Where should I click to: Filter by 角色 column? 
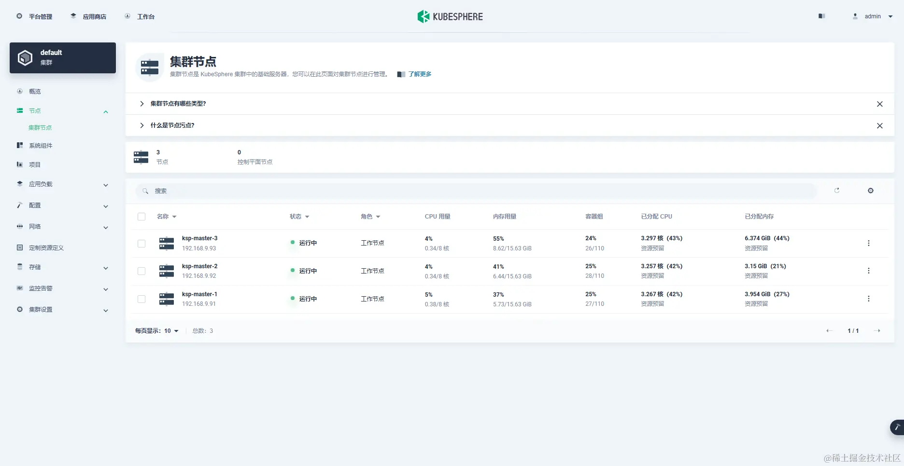tap(370, 217)
